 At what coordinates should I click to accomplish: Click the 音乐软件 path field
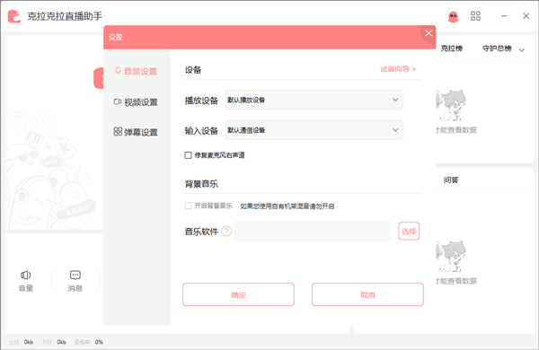[x=313, y=232]
